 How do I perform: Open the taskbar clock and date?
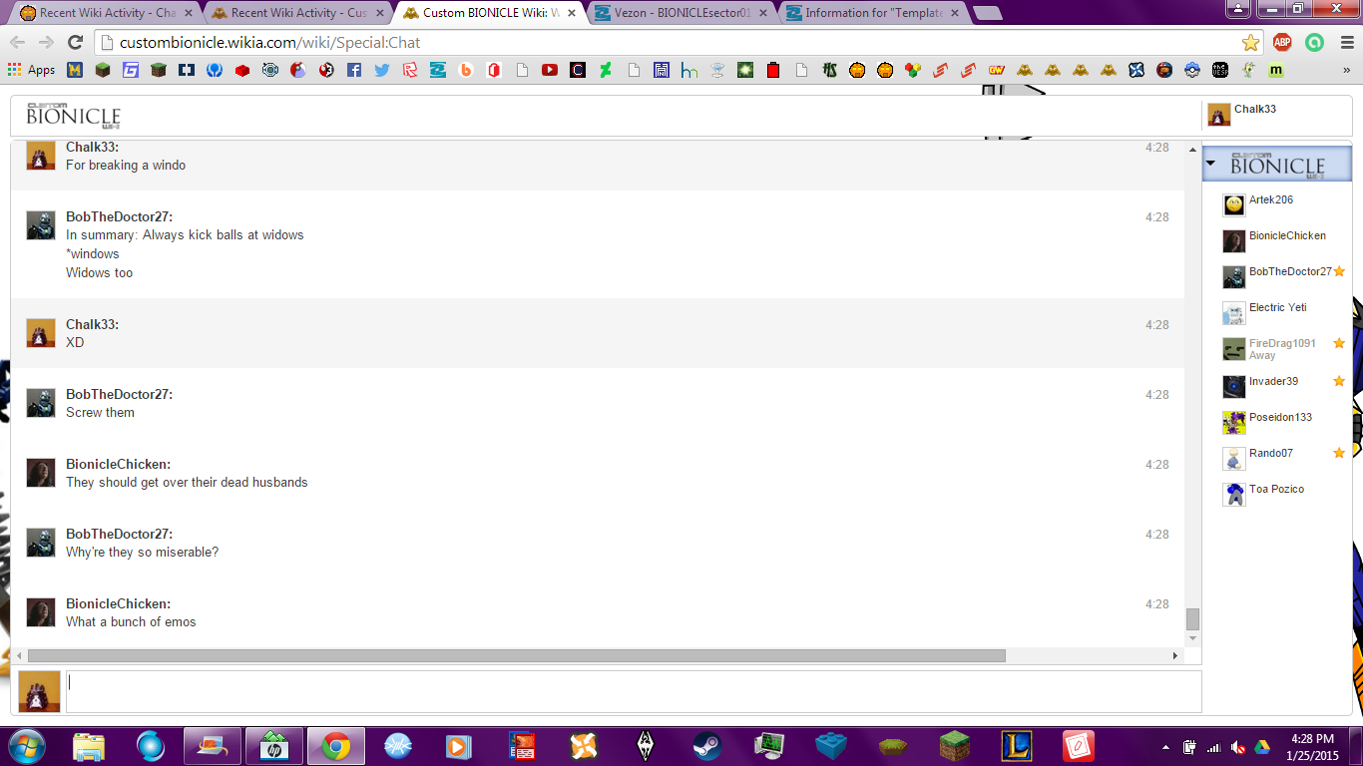point(1310,746)
